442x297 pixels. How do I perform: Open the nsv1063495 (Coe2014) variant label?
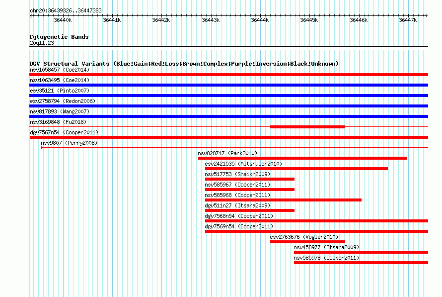tap(60, 80)
